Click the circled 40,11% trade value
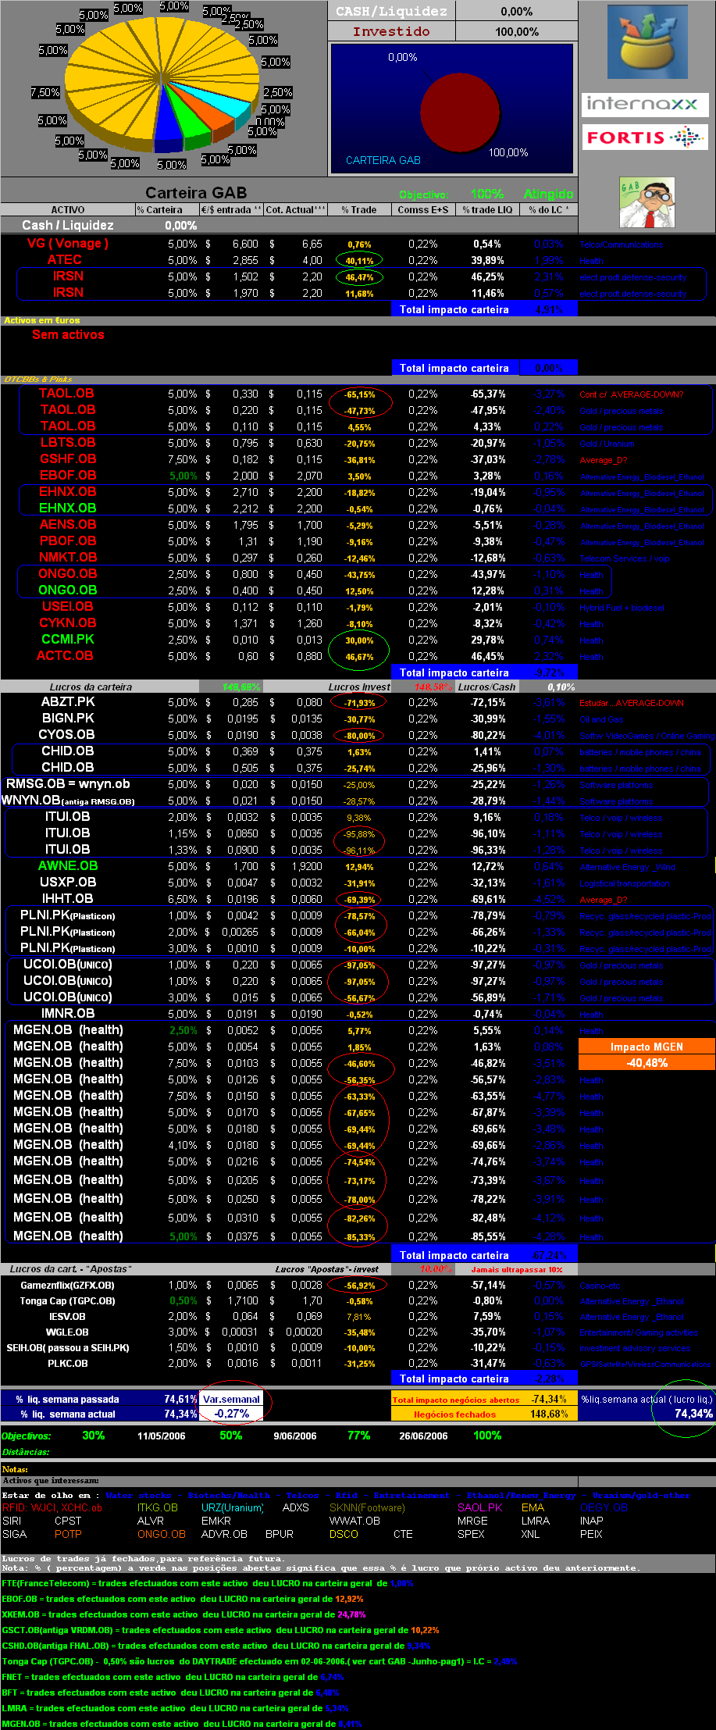This screenshot has width=716, height=1730. point(359,261)
